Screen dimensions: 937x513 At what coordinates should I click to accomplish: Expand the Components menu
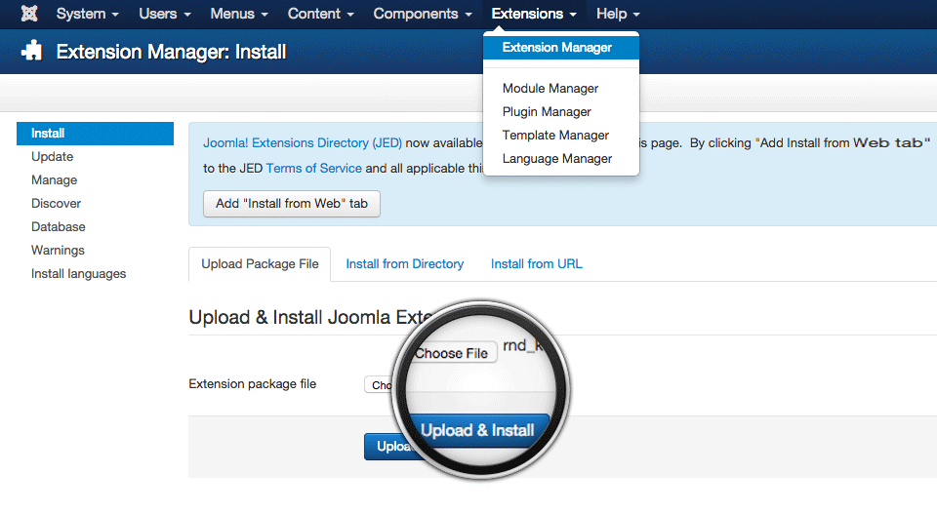(x=423, y=13)
